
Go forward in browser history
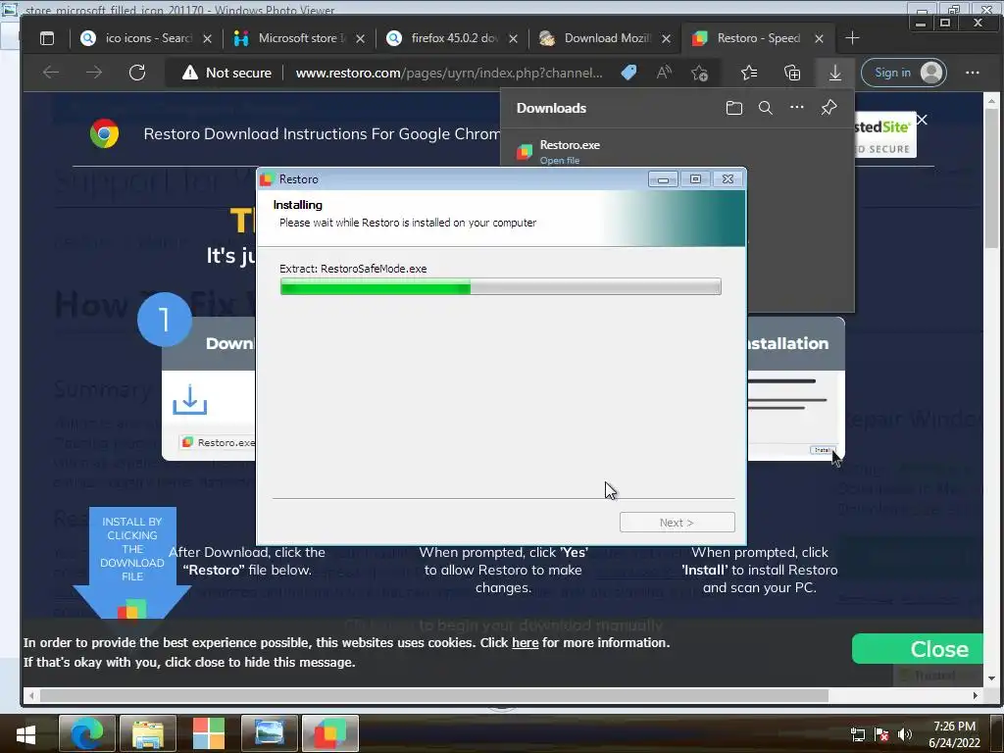pos(94,73)
